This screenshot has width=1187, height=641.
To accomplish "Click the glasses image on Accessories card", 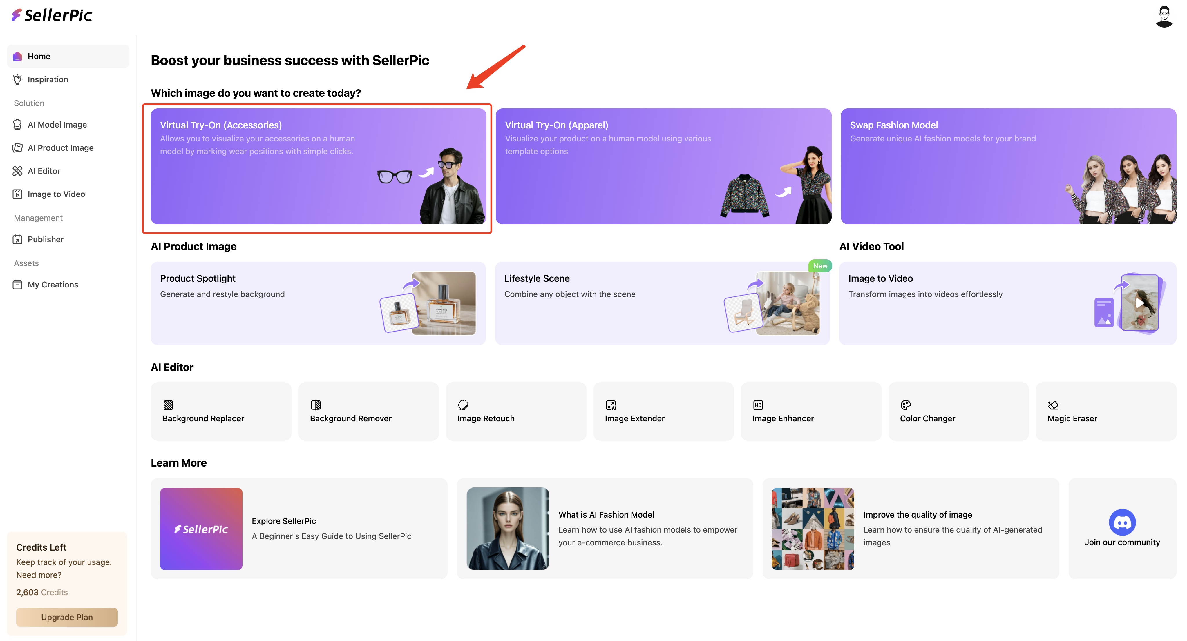I will tap(395, 177).
